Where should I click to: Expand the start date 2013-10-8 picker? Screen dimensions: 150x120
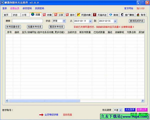pyautogui.click(x=90, y=21)
